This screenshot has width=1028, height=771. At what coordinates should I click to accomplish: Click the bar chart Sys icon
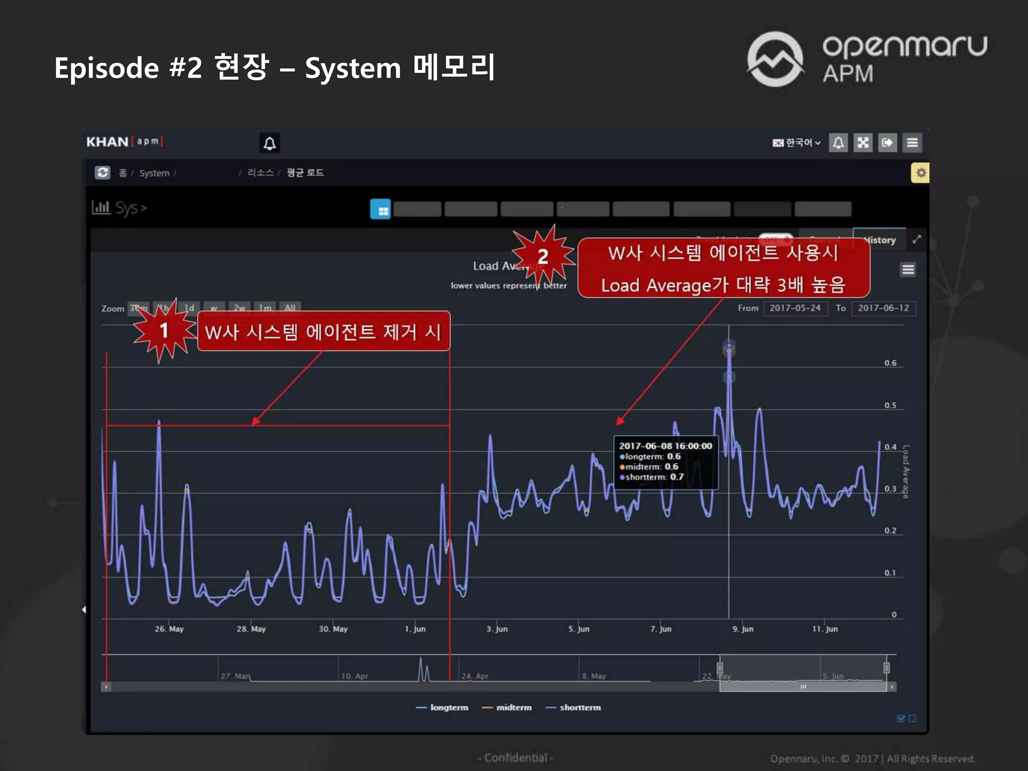100,207
